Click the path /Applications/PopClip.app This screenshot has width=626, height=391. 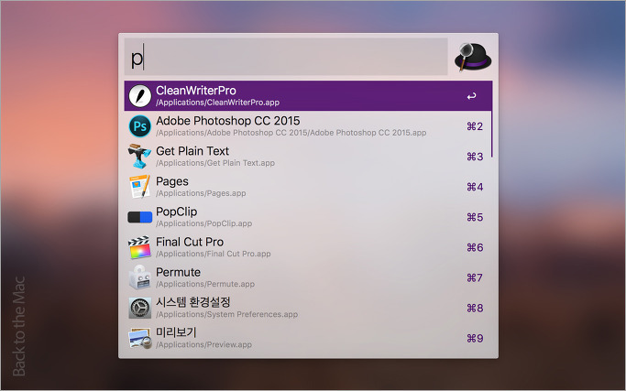(x=204, y=223)
